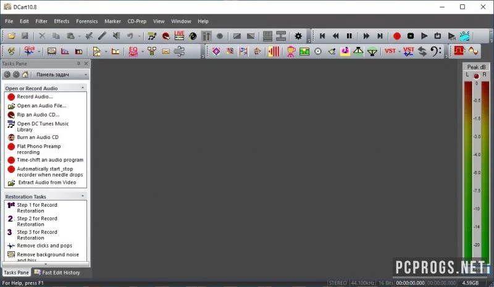Click Time-shift an audio program task
Image resolution: width=494 pixels, height=287 pixels.
pyautogui.click(x=50, y=160)
